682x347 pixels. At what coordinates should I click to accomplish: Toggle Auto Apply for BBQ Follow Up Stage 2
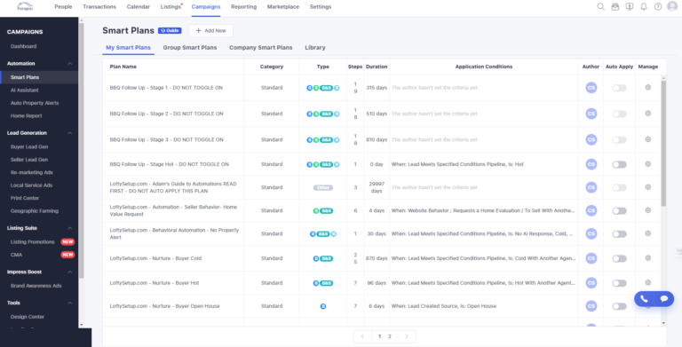tap(619, 114)
